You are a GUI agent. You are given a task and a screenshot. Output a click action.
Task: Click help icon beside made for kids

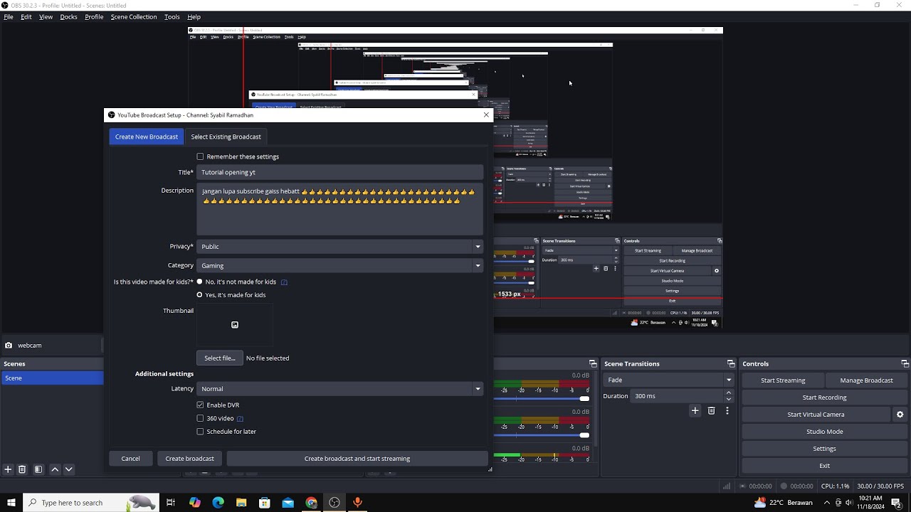pos(284,282)
